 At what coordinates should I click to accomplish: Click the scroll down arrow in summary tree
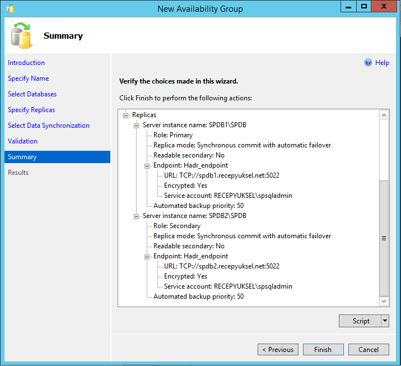[x=384, y=301]
